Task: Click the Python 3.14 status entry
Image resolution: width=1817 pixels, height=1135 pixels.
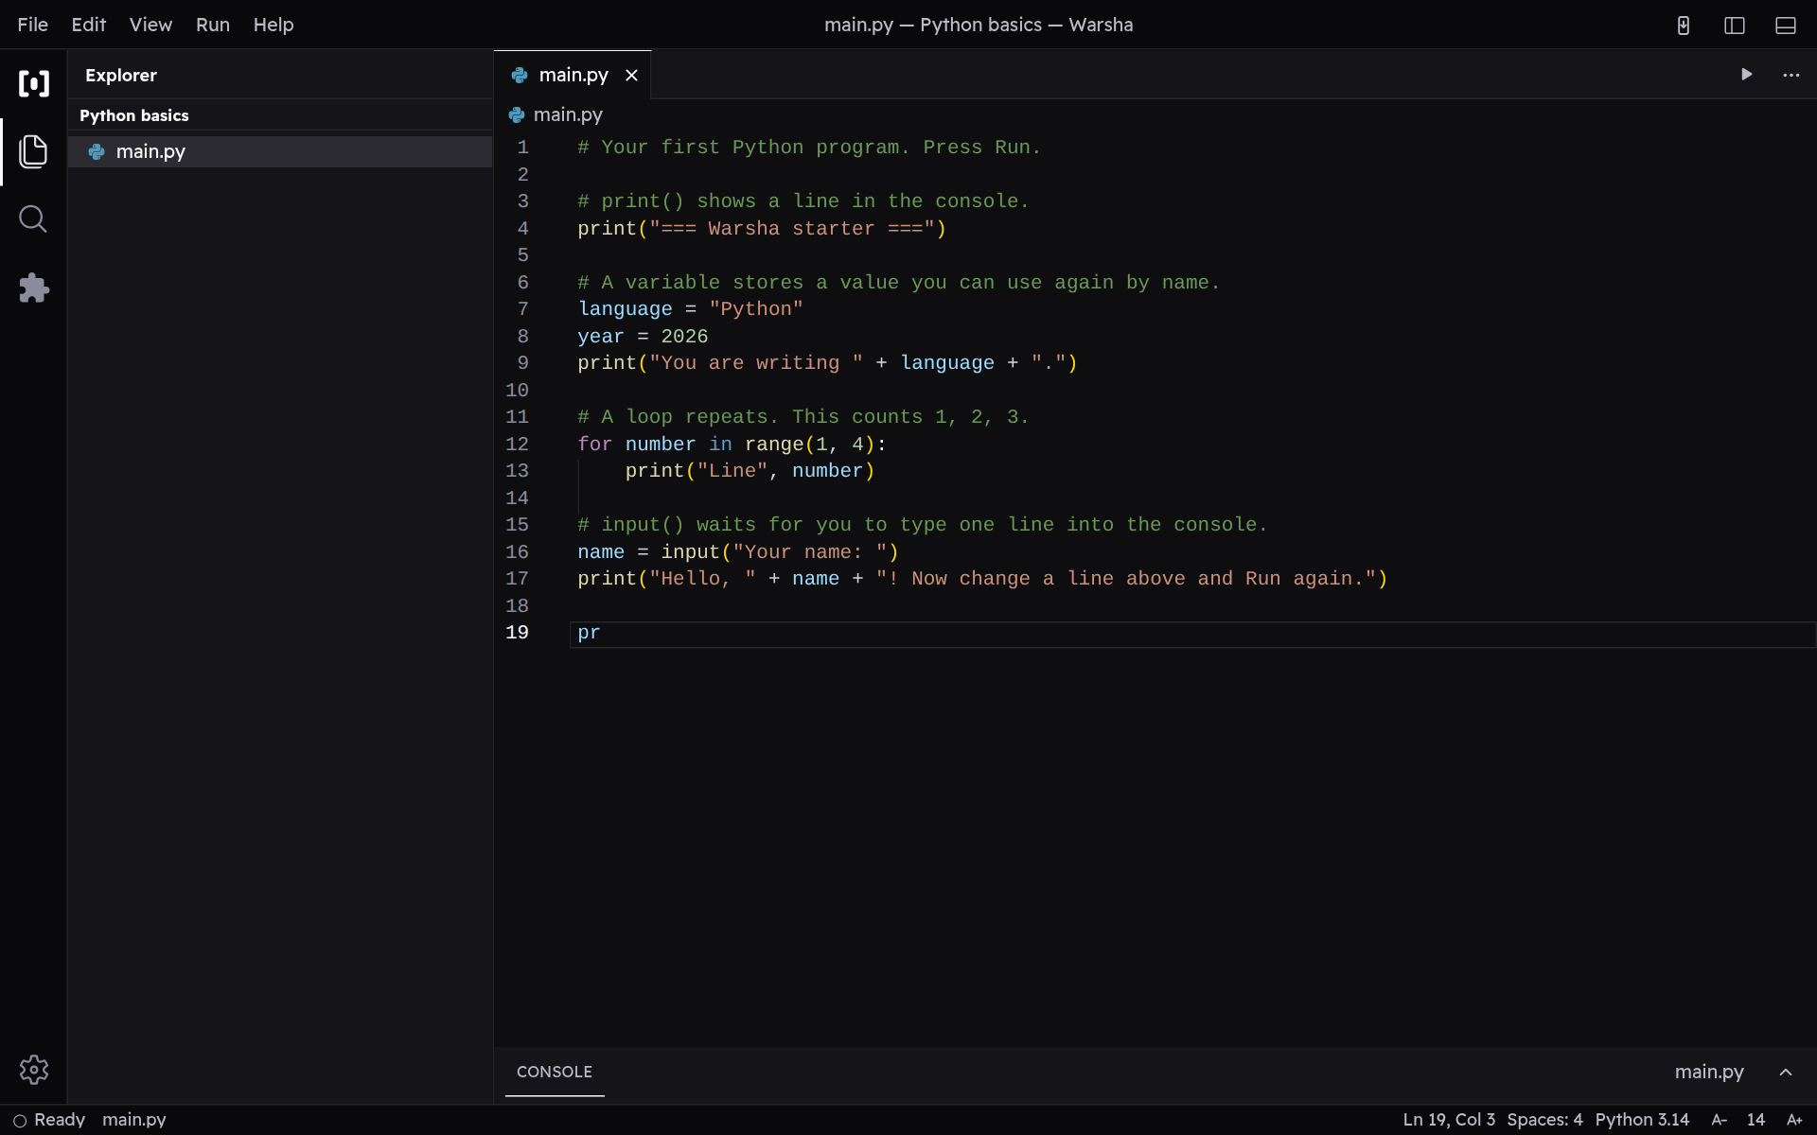Action: 1642,1120
